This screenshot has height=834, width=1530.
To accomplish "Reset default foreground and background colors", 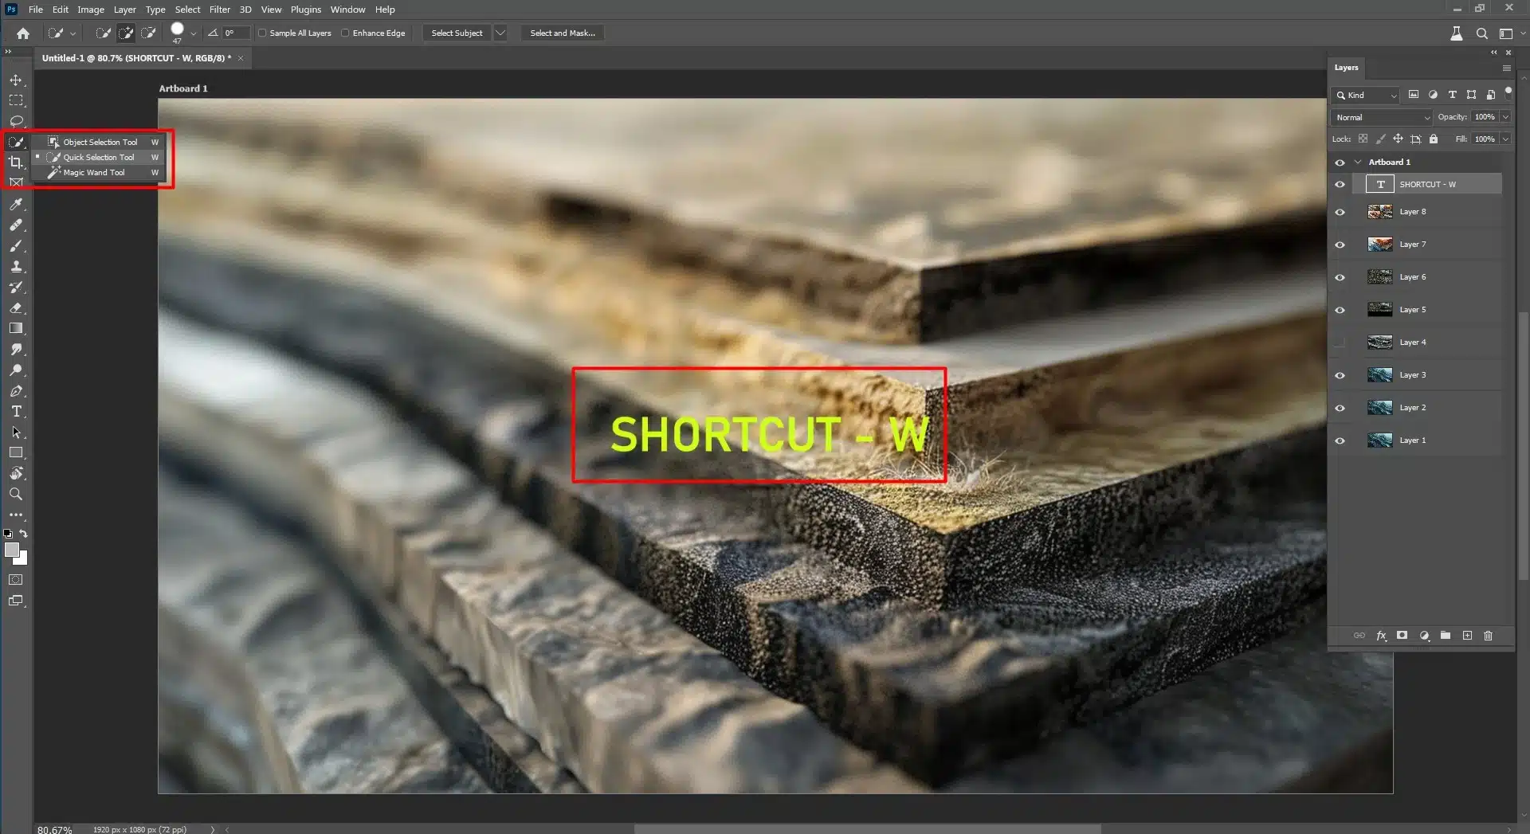I will point(8,534).
